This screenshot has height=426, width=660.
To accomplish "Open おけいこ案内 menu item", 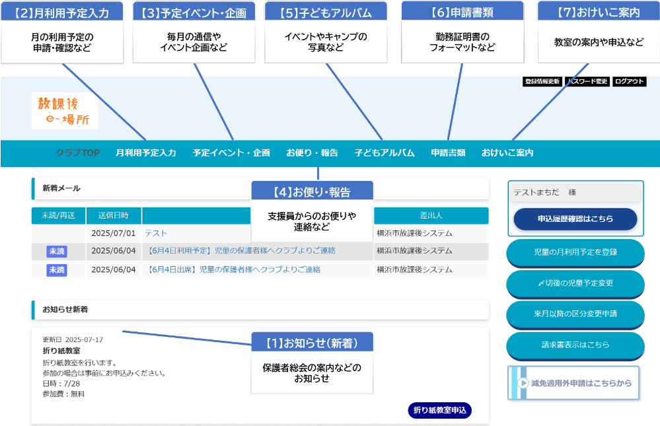I will [507, 153].
